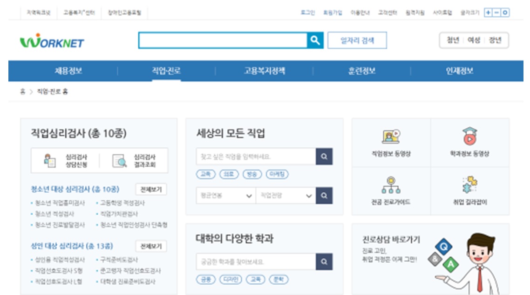530x295 pixels.
Task: Open 취업 길라잡이 icon
Action: tap(469, 185)
